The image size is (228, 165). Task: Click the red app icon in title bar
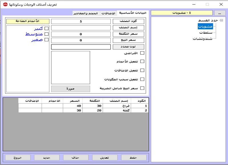(5, 4)
